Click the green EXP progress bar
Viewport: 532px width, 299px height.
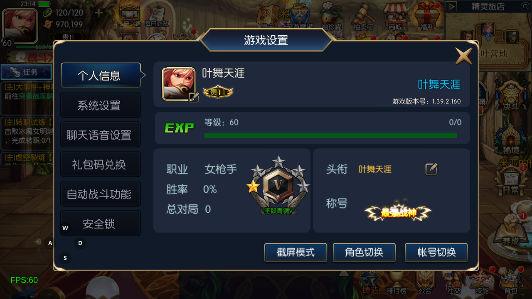[x=330, y=135]
